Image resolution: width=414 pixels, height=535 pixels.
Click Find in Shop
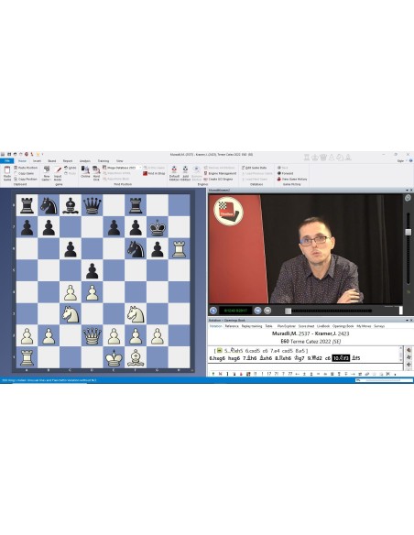pyautogui.click(x=154, y=173)
